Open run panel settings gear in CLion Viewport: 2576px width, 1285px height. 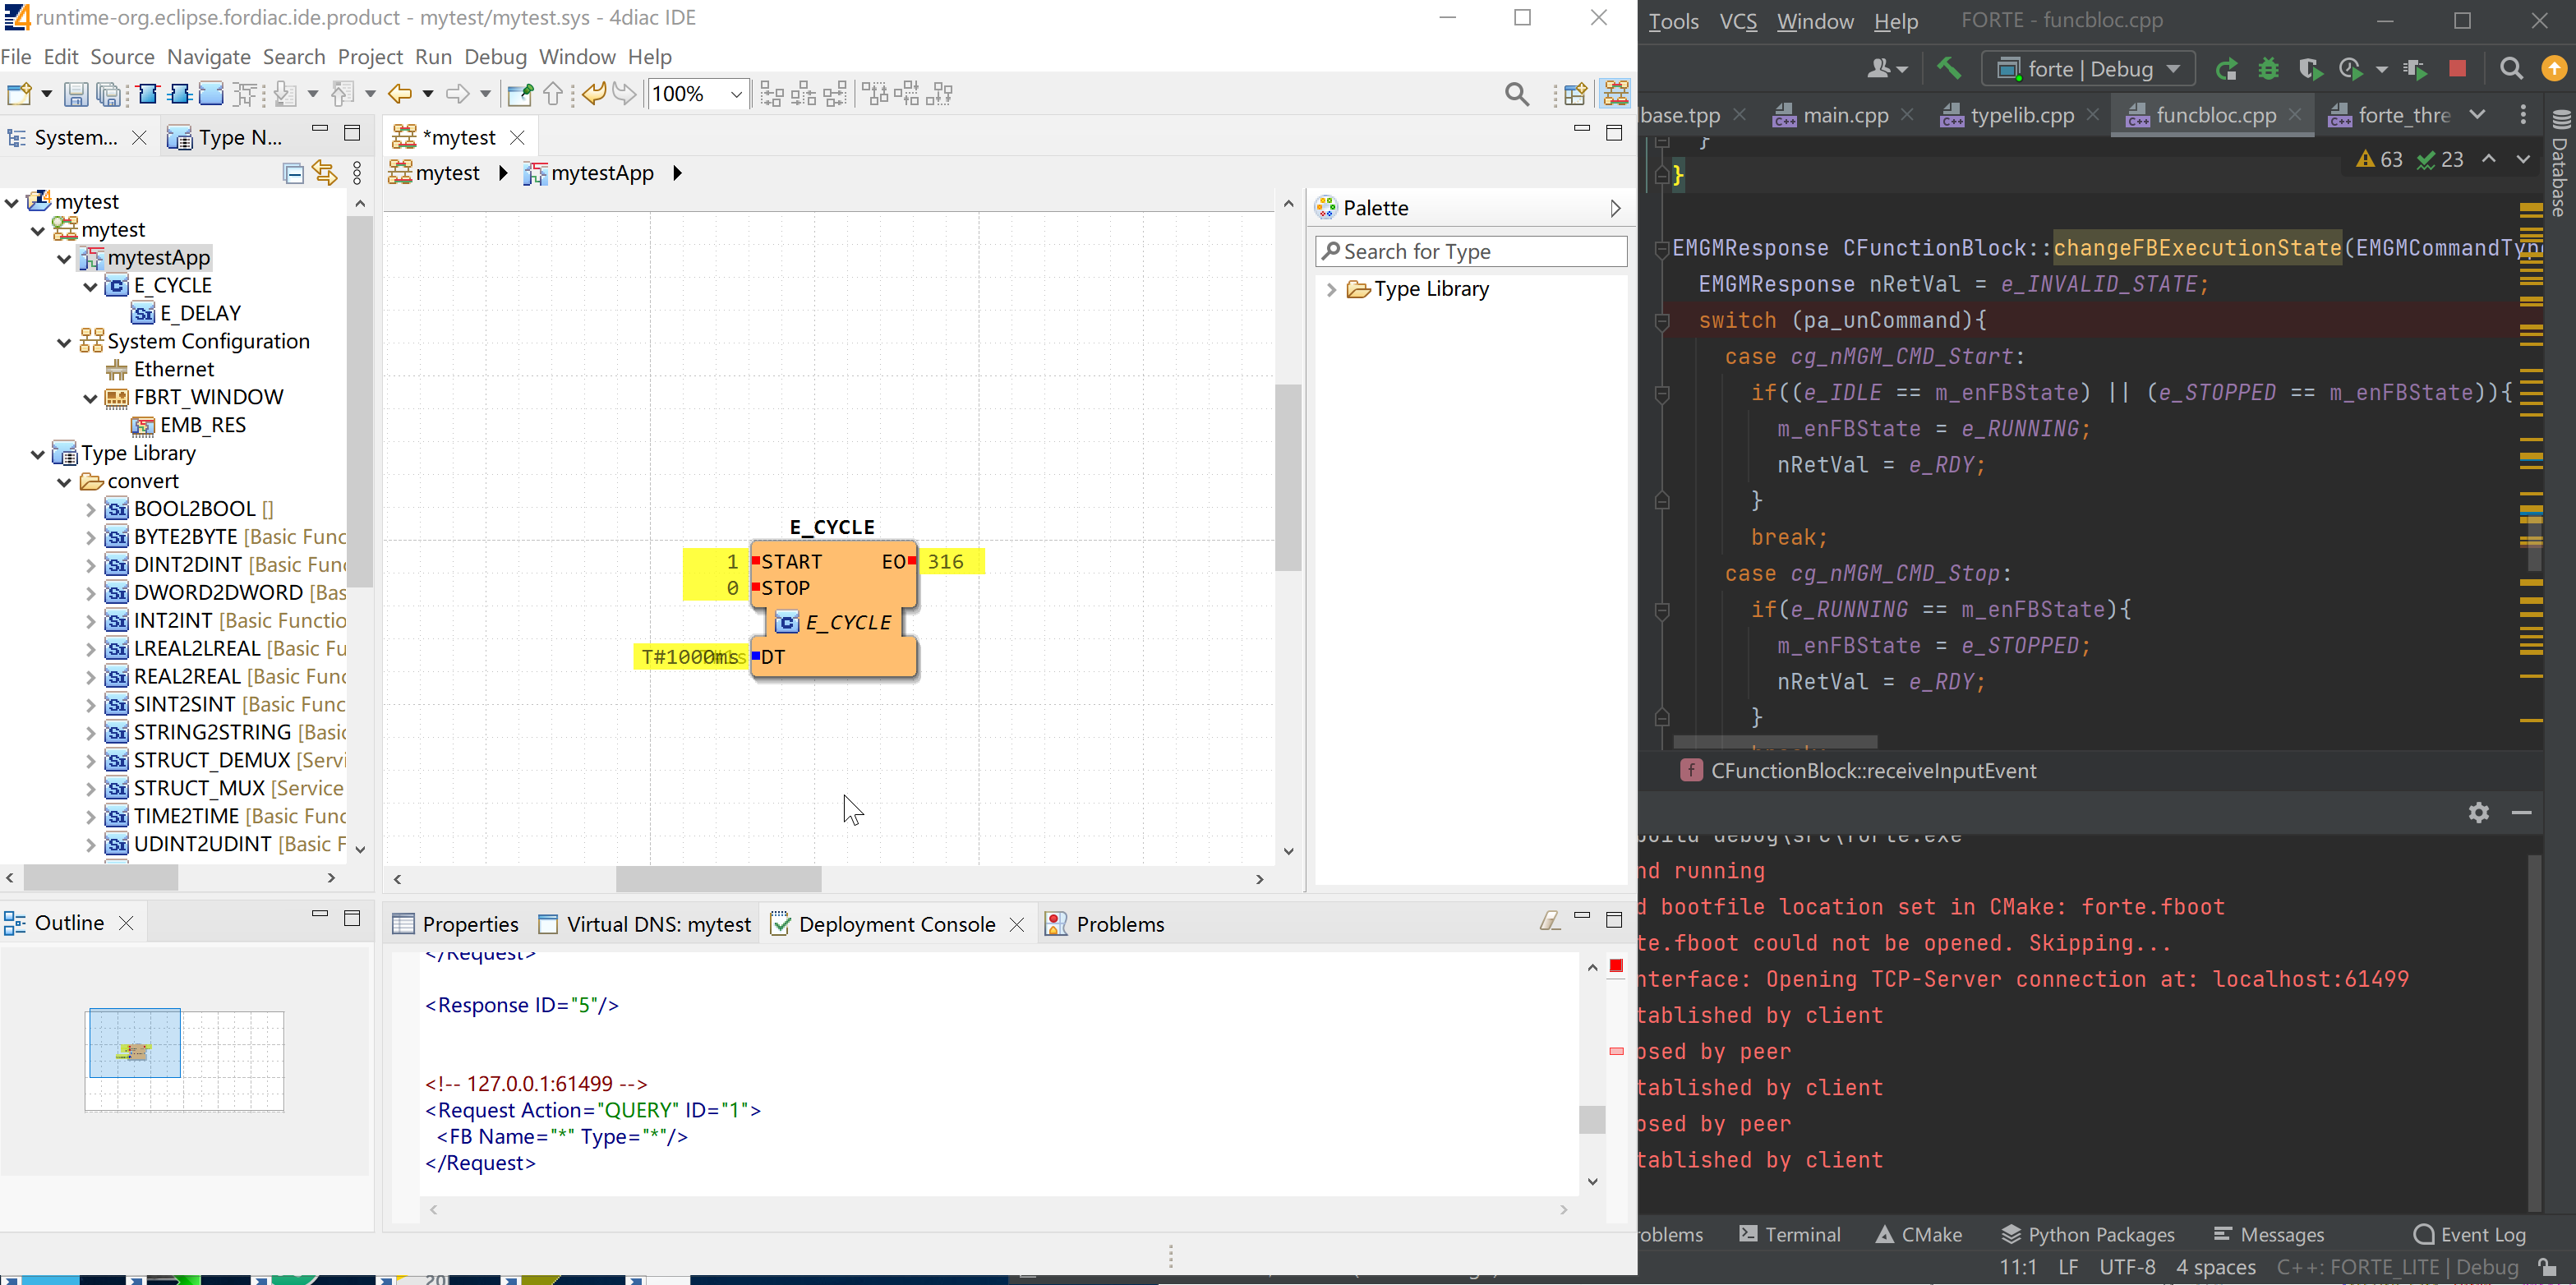[x=2478, y=812]
